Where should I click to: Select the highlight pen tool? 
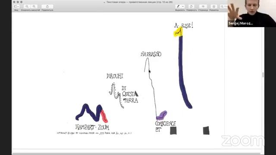tap(178, 6)
